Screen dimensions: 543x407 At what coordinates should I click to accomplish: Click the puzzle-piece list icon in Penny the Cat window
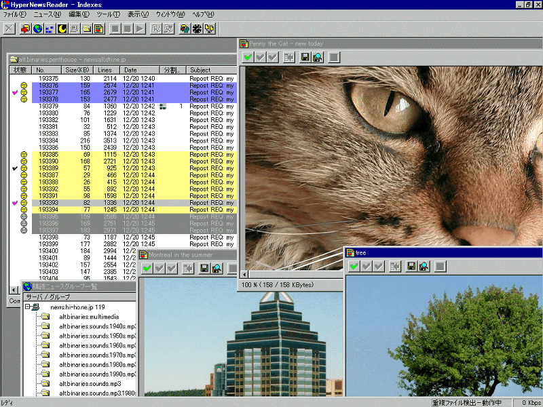point(289,57)
